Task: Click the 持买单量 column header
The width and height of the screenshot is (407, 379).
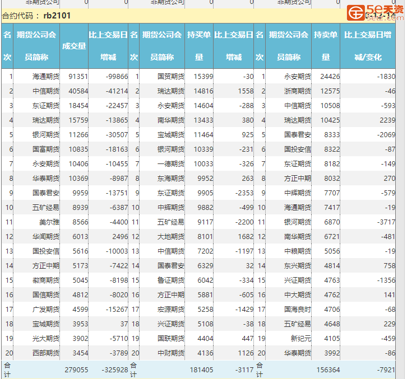Action: click(x=199, y=46)
